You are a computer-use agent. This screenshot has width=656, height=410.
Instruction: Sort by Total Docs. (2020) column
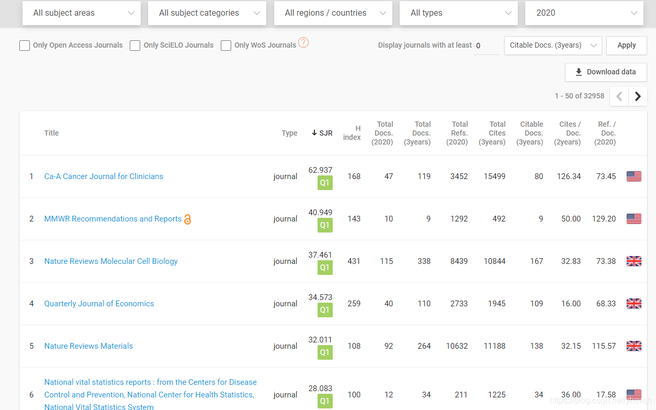click(x=382, y=133)
